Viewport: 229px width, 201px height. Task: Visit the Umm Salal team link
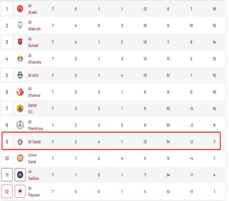click(33, 159)
